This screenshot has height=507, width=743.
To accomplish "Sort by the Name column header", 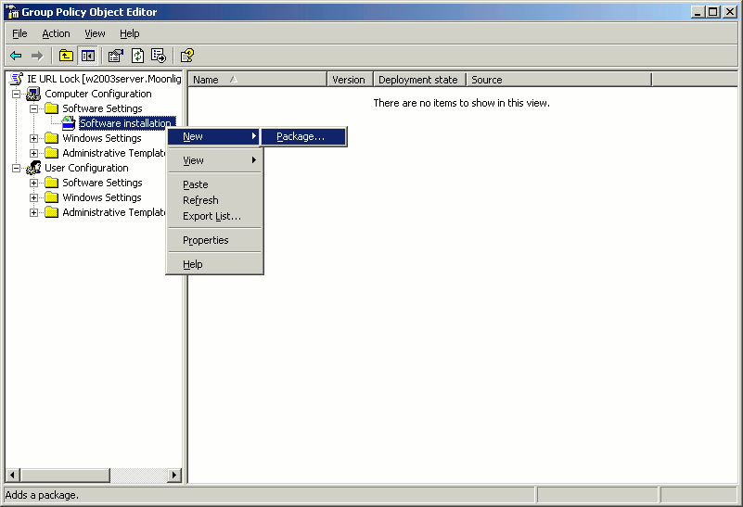I will (258, 80).
